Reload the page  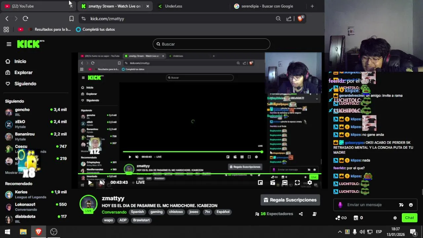pos(25,19)
